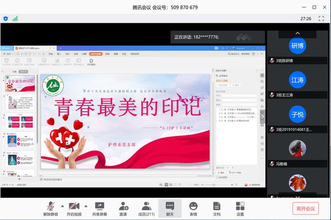The width and height of the screenshot is (331, 220).
Task: Turn on camera with 开启视频
Action: (74, 208)
